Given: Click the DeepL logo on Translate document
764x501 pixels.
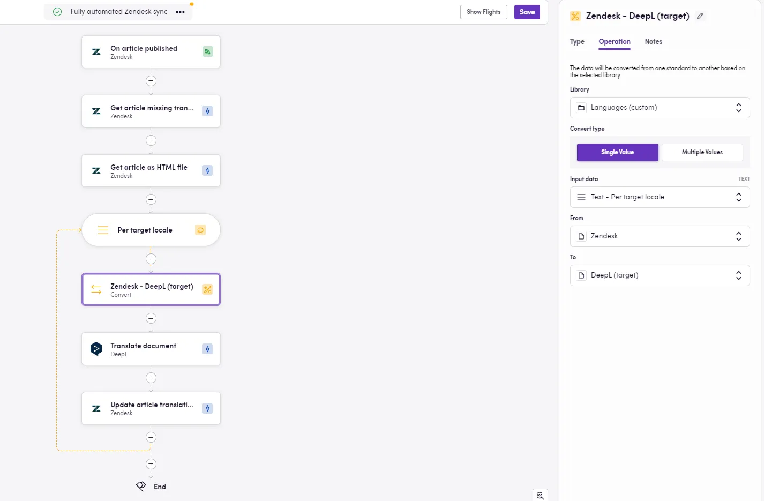Looking at the screenshot, I should pos(96,349).
